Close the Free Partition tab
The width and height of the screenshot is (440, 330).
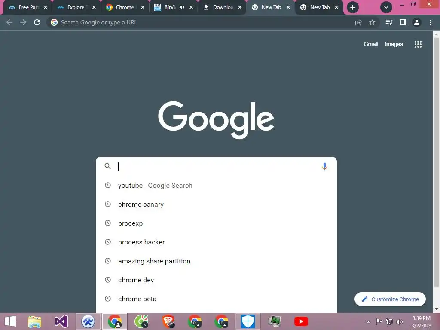pos(46,7)
